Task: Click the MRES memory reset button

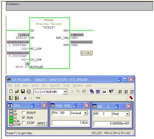Action: [x=41, y=123]
